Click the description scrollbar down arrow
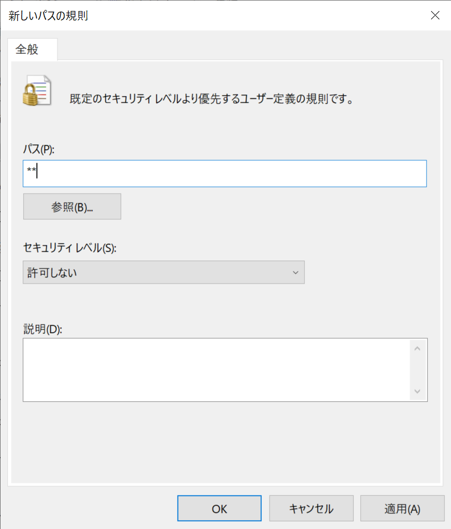This screenshot has width=451, height=529. tap(417, 391)
